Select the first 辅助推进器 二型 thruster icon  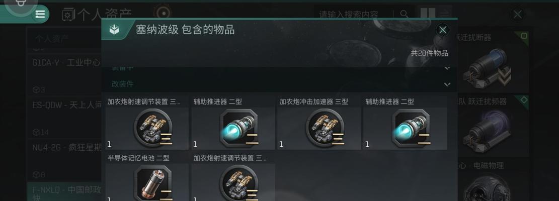coord(239,128)
